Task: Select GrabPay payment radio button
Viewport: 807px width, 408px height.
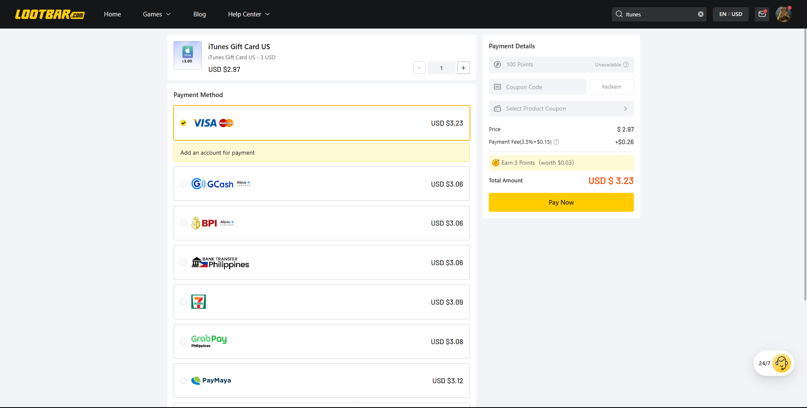Action: point(183,341)
